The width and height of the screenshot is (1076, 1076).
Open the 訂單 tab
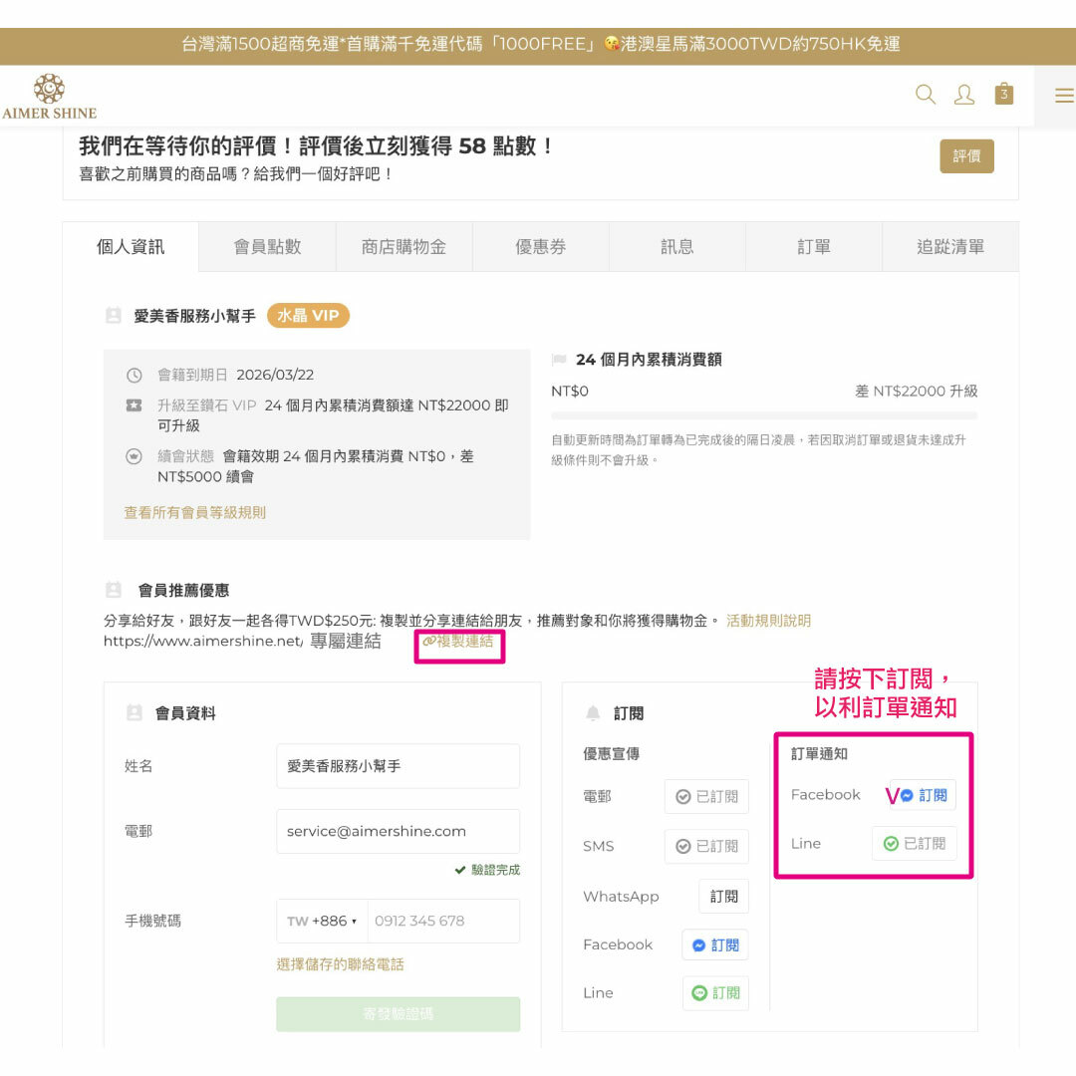(x=813, y=247)
